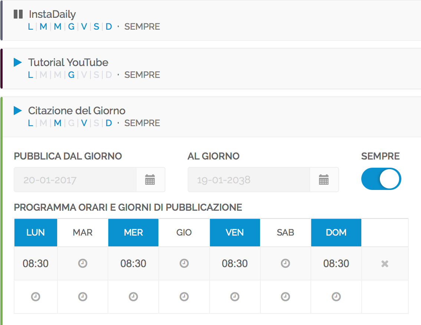Click the 08:30 time under VEN

235,263
